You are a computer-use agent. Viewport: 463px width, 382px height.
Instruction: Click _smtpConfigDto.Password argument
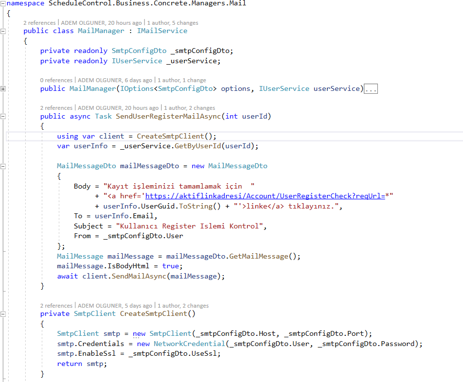[x=366, y=344]
